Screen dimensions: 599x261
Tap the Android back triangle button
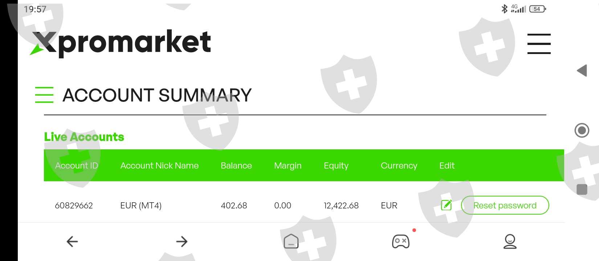point(582,70)
